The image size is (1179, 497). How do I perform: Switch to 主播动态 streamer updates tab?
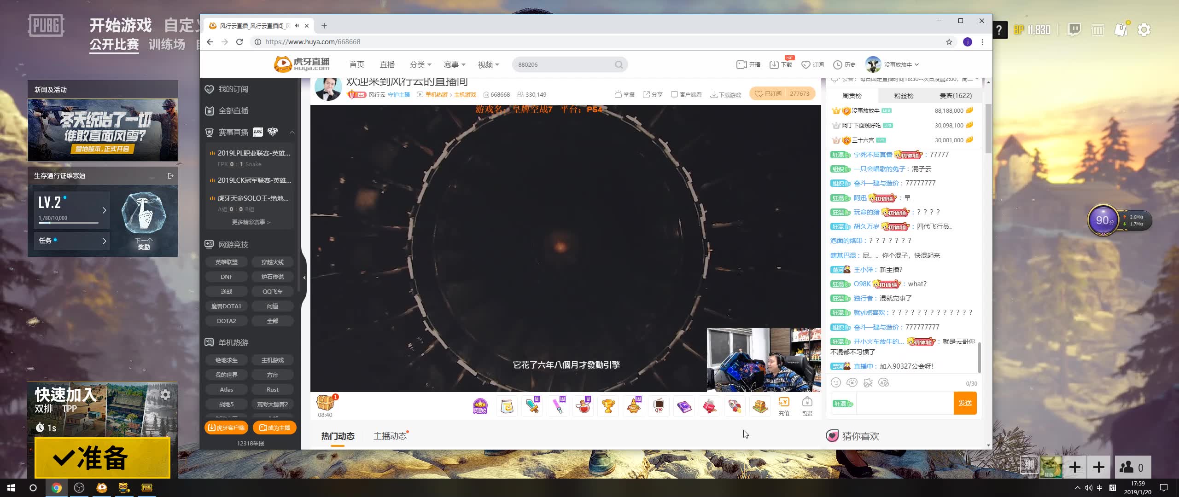point(390,436)
